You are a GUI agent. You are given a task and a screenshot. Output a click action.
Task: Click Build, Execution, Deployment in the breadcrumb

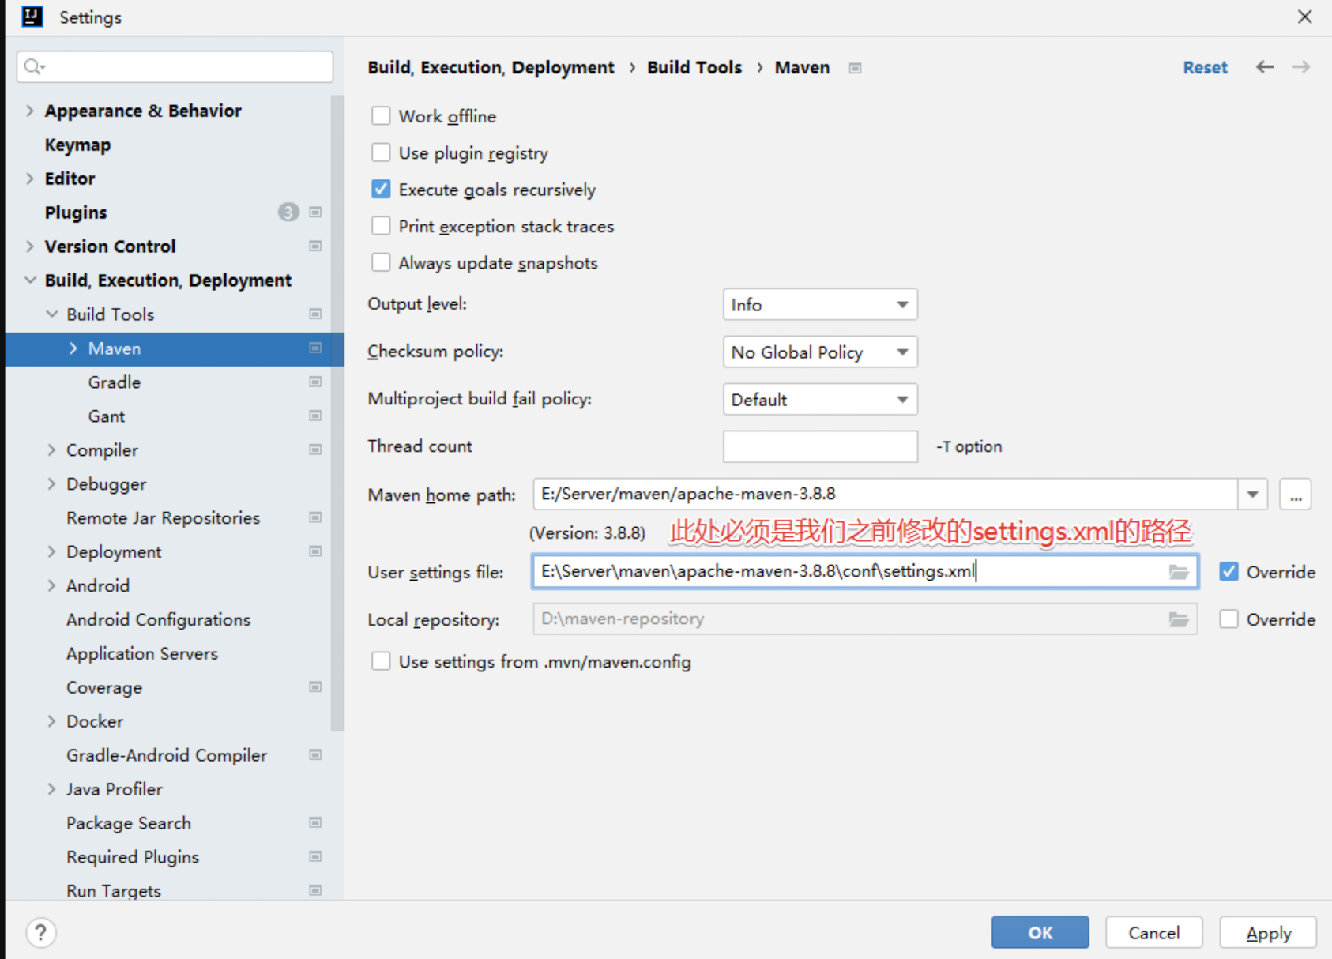(x=491, y=67)
